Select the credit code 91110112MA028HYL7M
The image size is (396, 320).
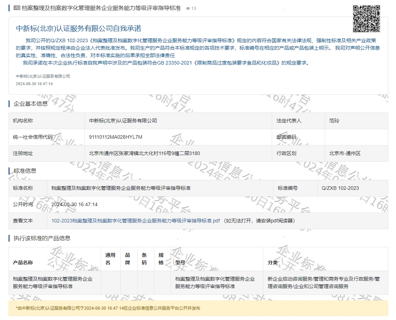116,137
